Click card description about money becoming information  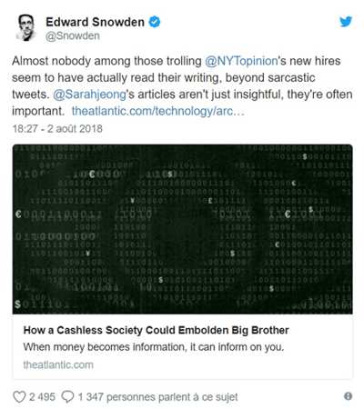pyautogui.click(x=154, y=347)
